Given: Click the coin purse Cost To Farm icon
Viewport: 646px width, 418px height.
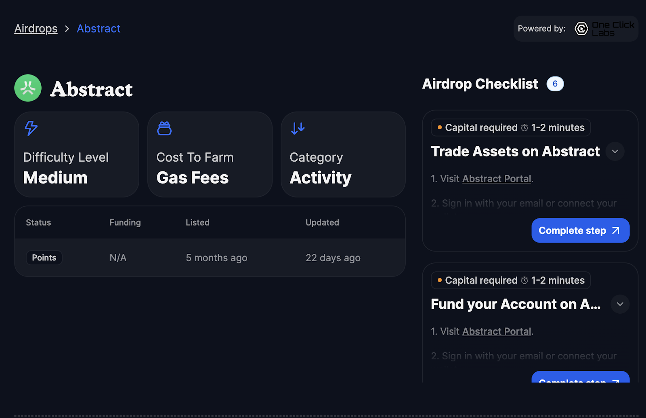Looking at the screenshot, I should point(164,128).
